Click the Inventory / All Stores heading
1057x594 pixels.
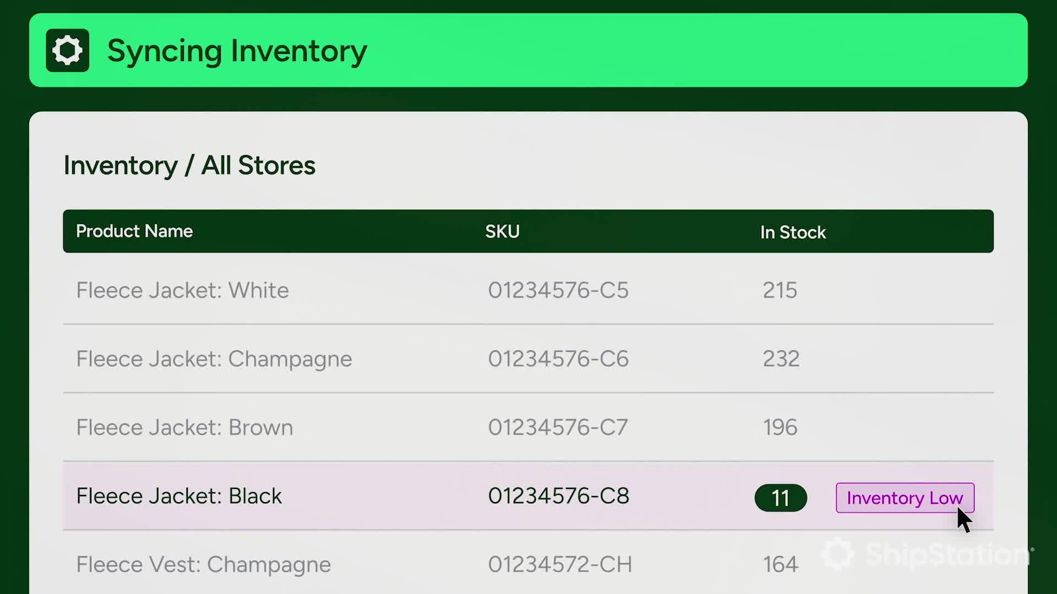tap(189, 165)
